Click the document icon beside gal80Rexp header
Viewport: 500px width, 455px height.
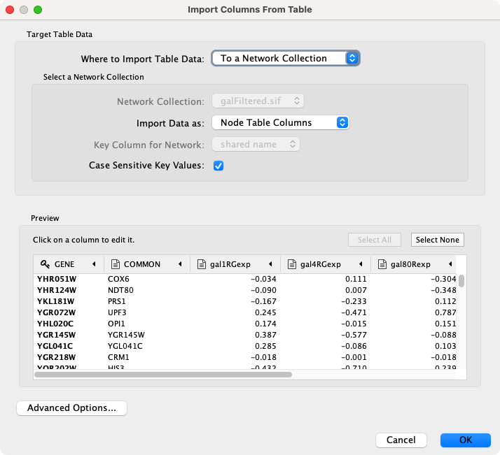click(x=382, y=264)
